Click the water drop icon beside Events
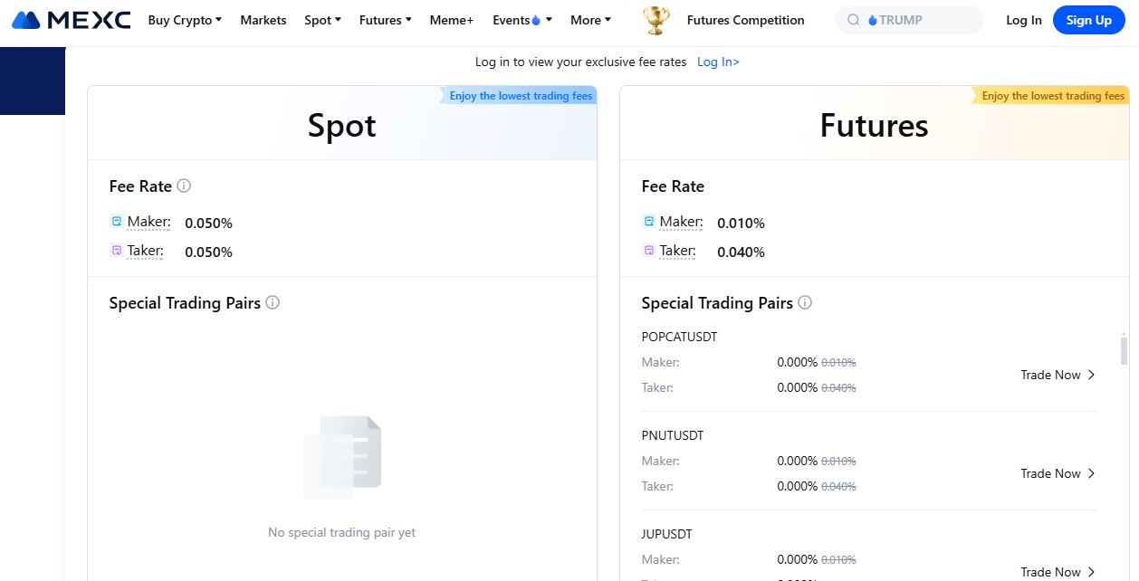 (536, 20)
